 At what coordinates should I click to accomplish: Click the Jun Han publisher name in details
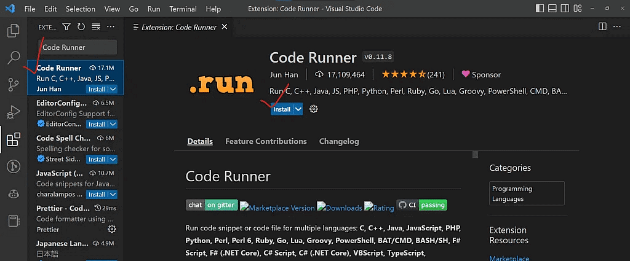(285, 74)
